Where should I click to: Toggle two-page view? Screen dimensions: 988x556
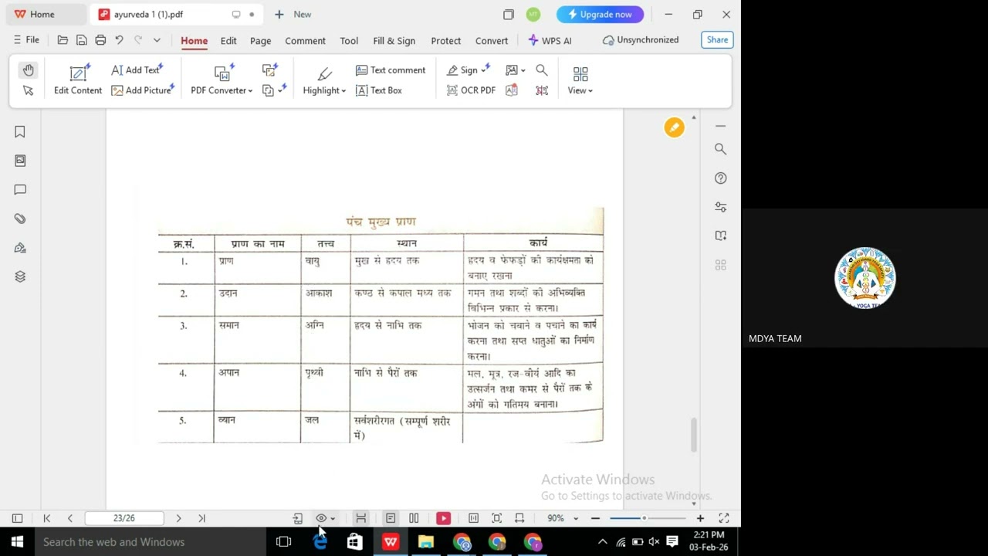(x=414, y=518)
